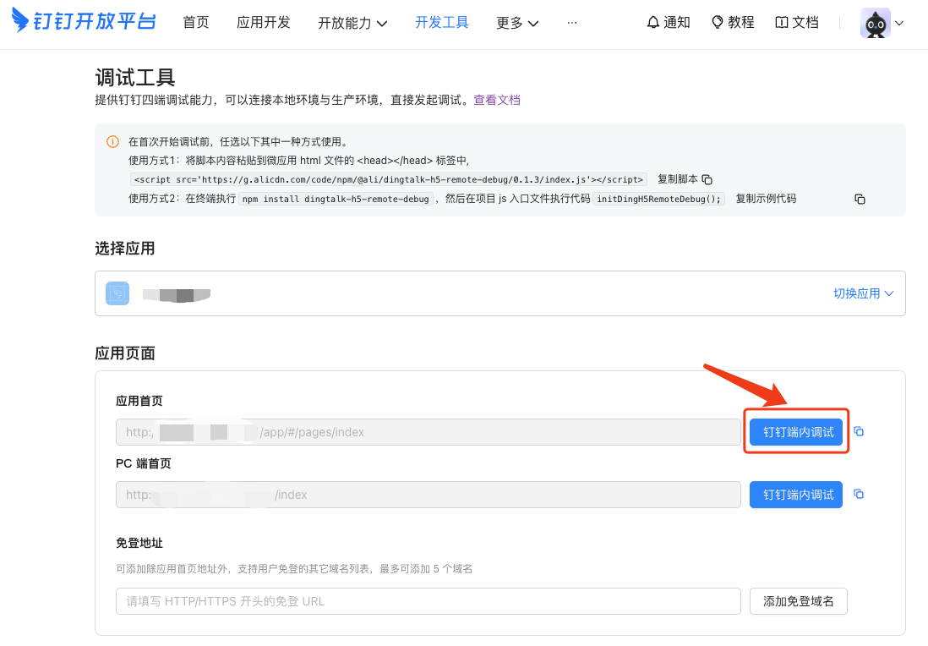Click the 复制示例代码 label
This screenshot has width=928, height=646.
pos(766,199)
